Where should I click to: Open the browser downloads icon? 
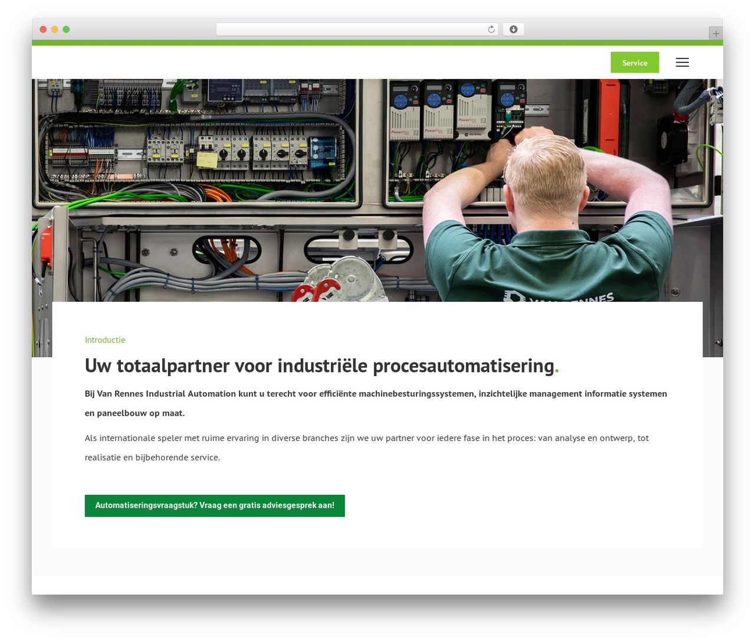pyautogui.click(x=513, y=30)
